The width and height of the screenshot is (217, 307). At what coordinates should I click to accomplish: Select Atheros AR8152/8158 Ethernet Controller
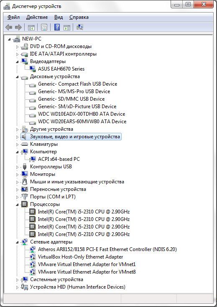[107, 249]
